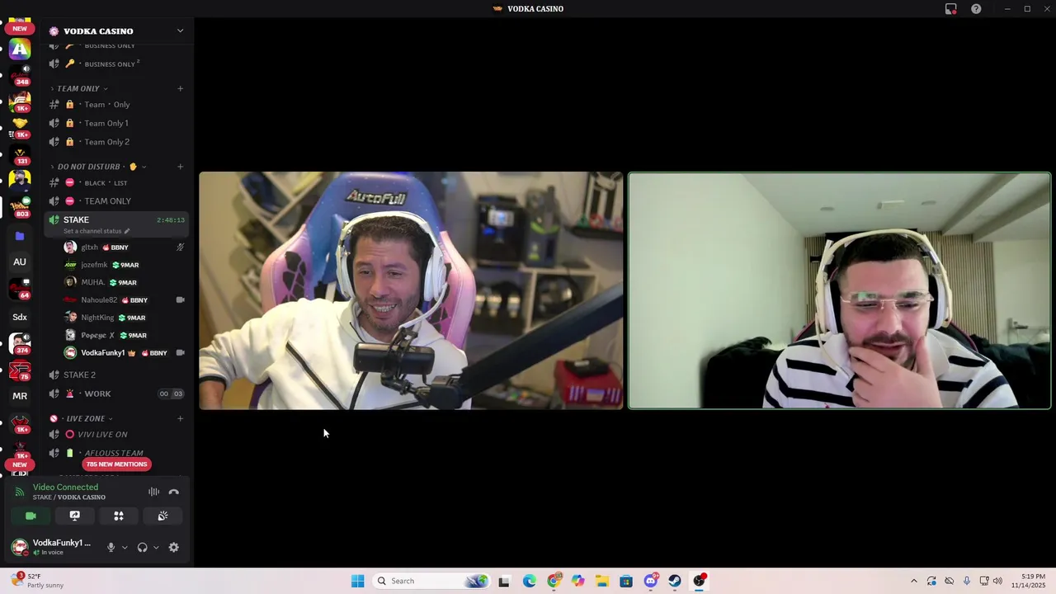Open Discord inbox icon in title bar
Screen dimensions: 1056x594
[x=951, y=9]
